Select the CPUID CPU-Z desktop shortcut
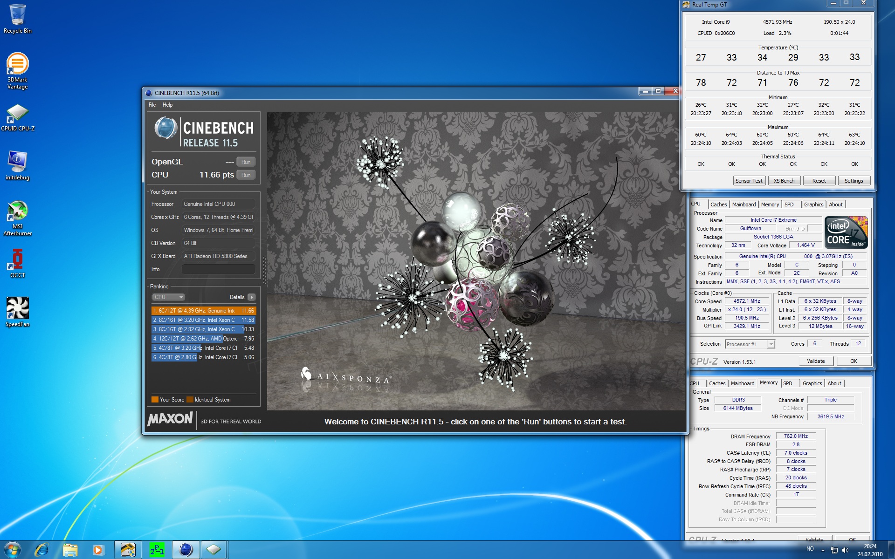This screenshot has width=895, height=559. pyautogui.click(x=18, y=117)
